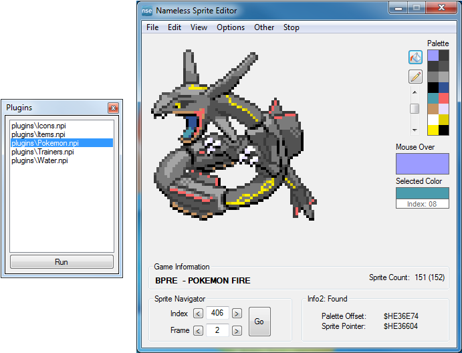Pick the mustard yellow palette swatch

tap(443, 119)
